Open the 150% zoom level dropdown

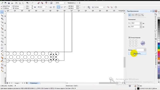click(64, 3)
